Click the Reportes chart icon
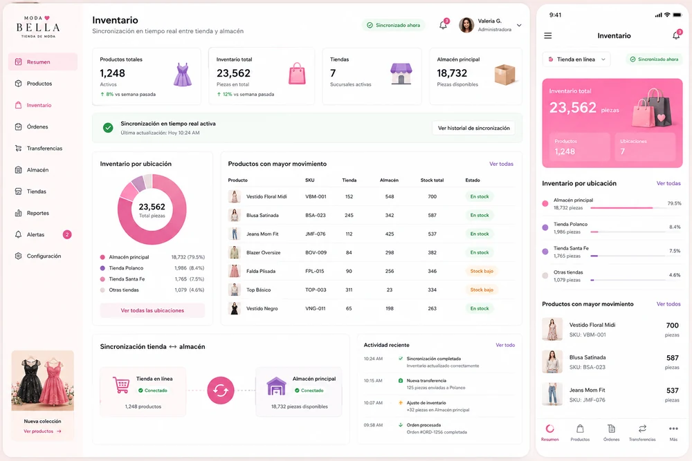The width and height of the screenshot is (692, 461). pyautogui.click(x=18, y=213)
